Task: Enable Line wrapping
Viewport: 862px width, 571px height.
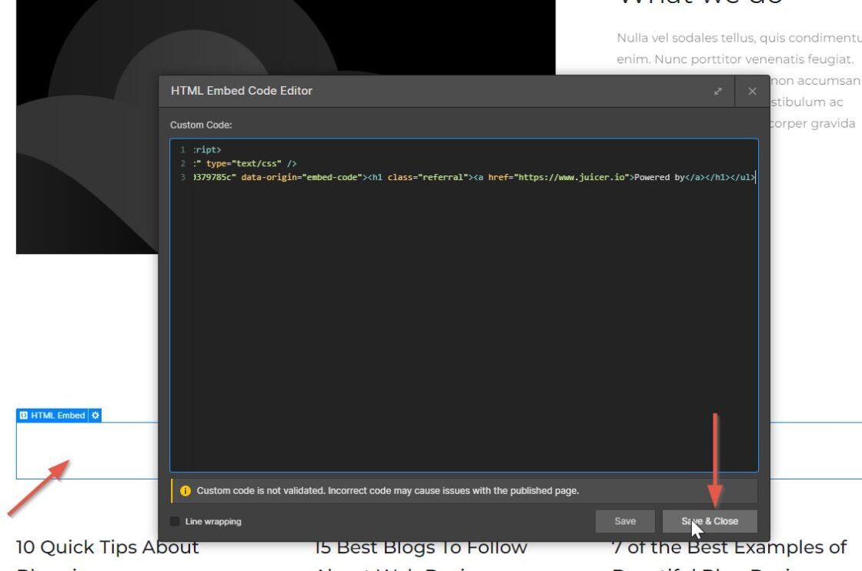Action: pyautogui.click(x=174, y=521)
